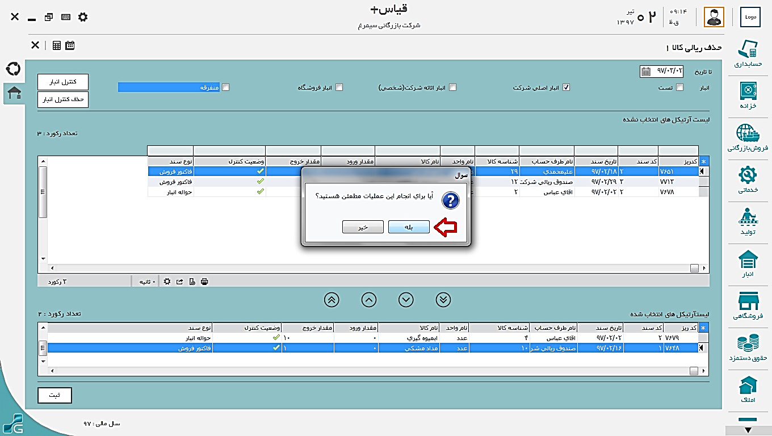
Task: Open the انبار warehouse module in sidebar
Action: [748, 263]
